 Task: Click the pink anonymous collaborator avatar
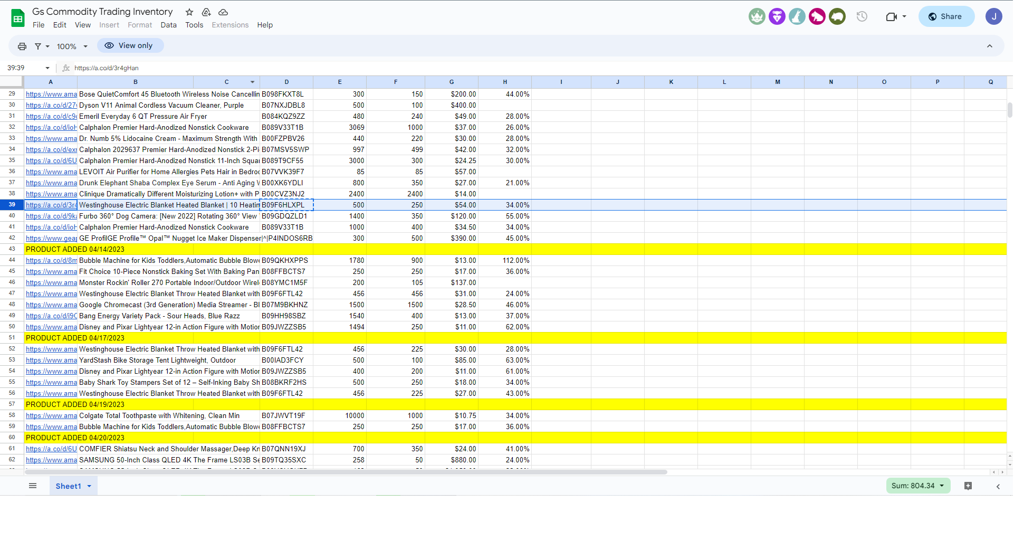(x=817, y=16)
